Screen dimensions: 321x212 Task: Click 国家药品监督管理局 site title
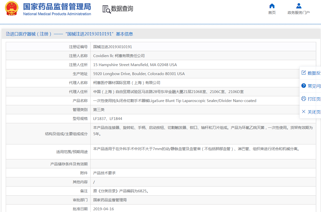coord(57,6)
